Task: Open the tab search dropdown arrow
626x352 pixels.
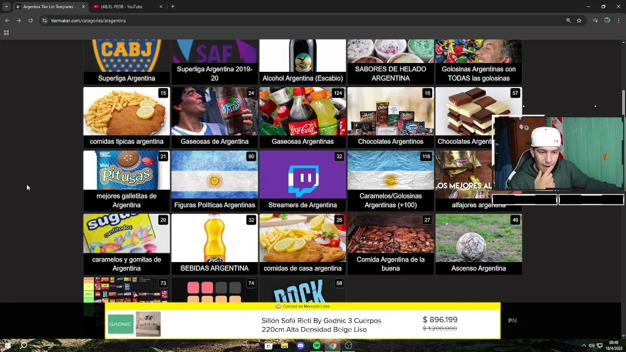Action: (x=6, y=7)
